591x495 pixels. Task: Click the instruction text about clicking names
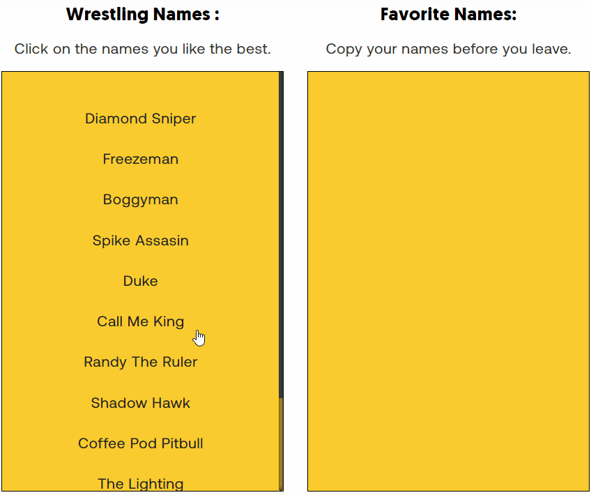141,49
